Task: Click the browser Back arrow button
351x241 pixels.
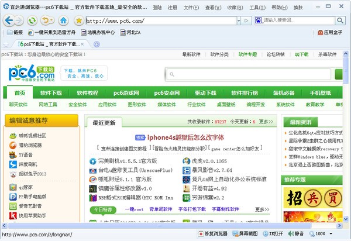Action: tap(9, 20)
